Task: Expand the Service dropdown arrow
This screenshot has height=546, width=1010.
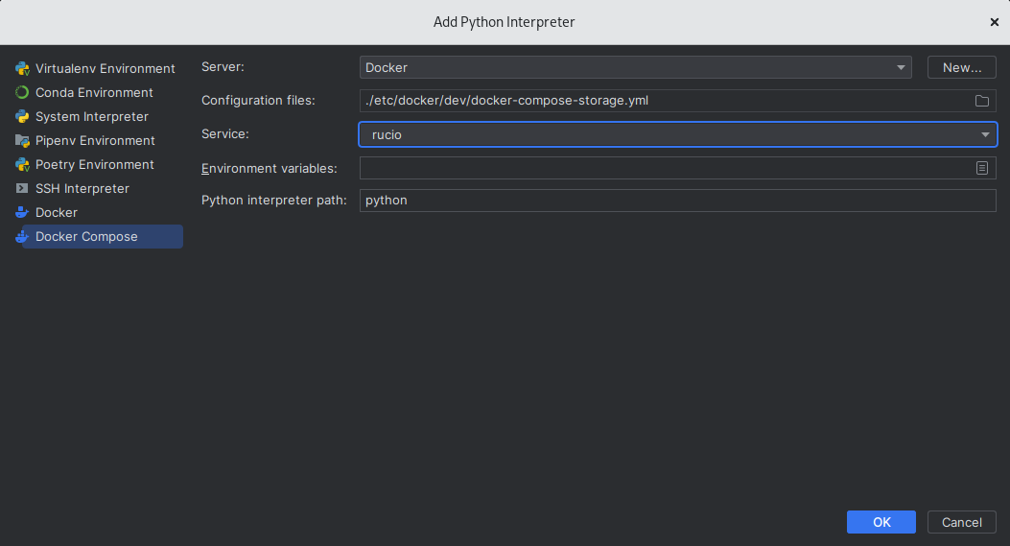Action: tap(985, 134)
